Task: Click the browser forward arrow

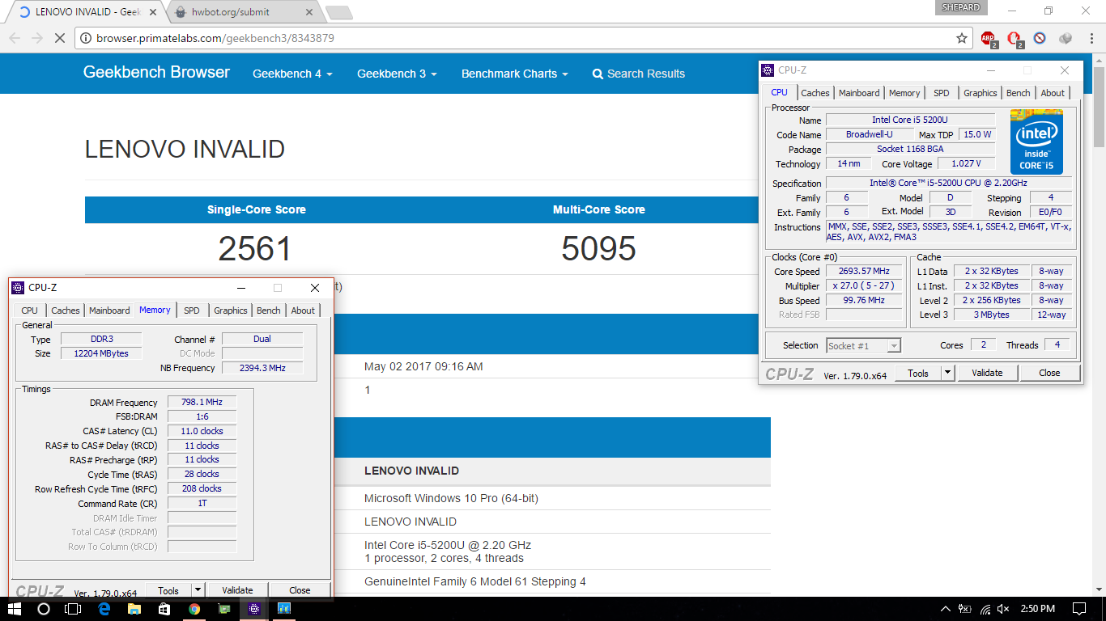Action: click(38, 38)
